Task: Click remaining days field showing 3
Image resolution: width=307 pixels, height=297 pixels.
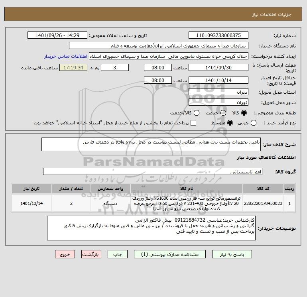Action: coord(115,67)
